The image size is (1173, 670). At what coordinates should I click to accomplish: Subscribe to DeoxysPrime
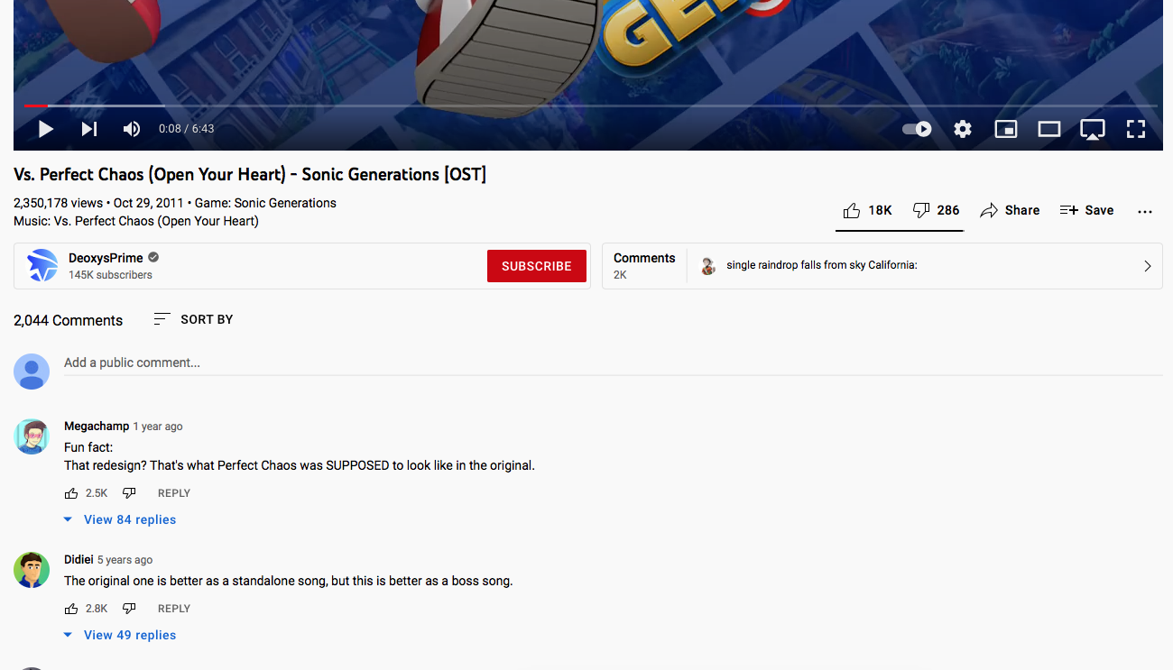[x=537, y=266]
